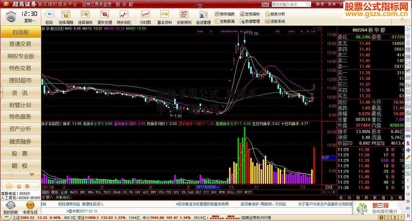
Task: Open the 菜单 menu button
Action: (x=331, y=4)
